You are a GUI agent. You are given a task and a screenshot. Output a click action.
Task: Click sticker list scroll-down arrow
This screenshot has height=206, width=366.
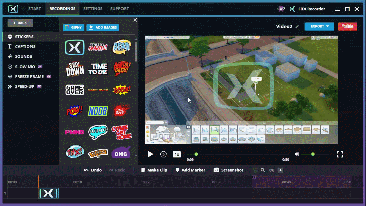click(x=136, y=155)
